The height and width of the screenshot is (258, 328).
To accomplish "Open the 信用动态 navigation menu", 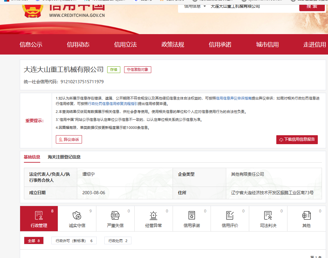I will [78, 45].
